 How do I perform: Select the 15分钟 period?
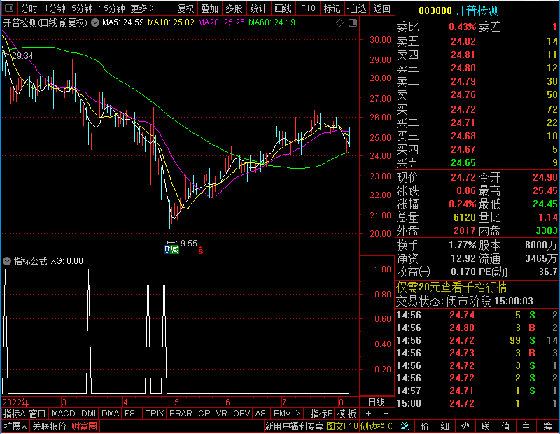pos(112,8)
